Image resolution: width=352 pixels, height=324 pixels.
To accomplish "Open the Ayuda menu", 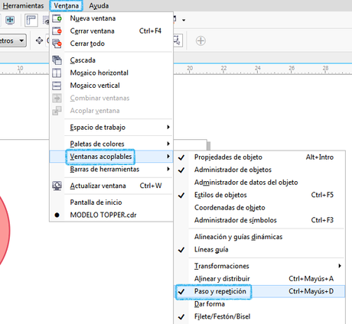I will coord(99,5).
